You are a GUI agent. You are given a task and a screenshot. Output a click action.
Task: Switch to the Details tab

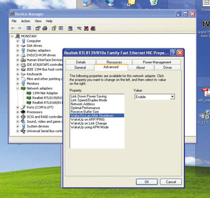point(81,62)
